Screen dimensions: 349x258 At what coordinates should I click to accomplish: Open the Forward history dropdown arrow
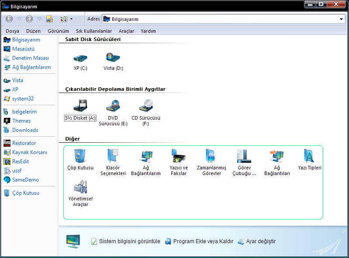click(x=39, y=19)
